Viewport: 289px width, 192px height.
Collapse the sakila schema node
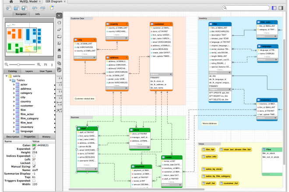pyautogui.click(x=7, y=76)
